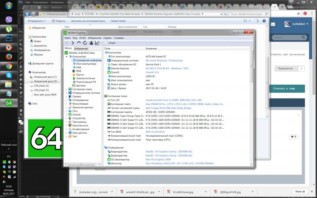Image resolution: width=317 pixels, height=198 pixels.
Task: Open Firefox from the taskbar
Action: [x=8, y=57]
